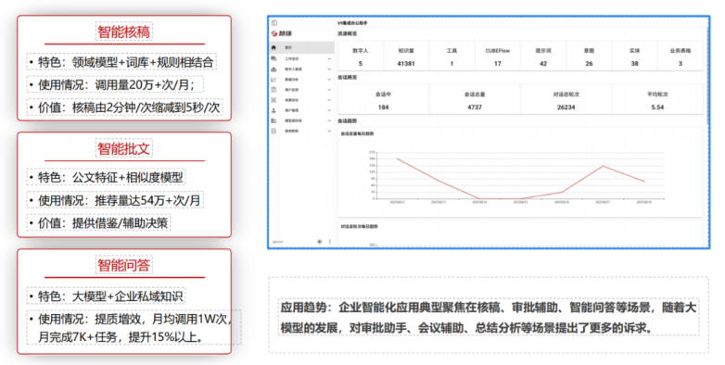This screenshot has width=725, height=365.
Task: Toggle light/dark theme with sun icon
Action: click(319, 242)
